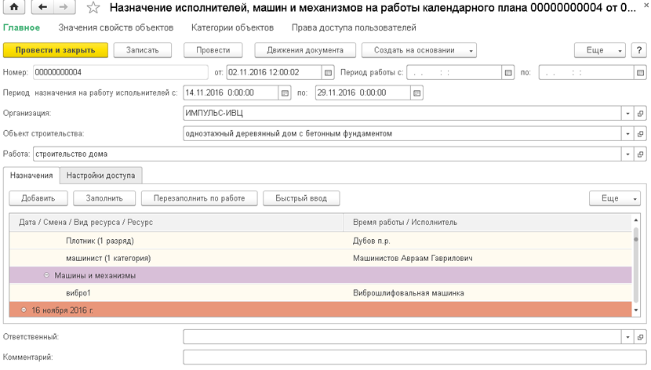Expand the Organization dropdown list
Image resolution: width=651 pixels, height=370 pixels.
[x=627, y=114]
